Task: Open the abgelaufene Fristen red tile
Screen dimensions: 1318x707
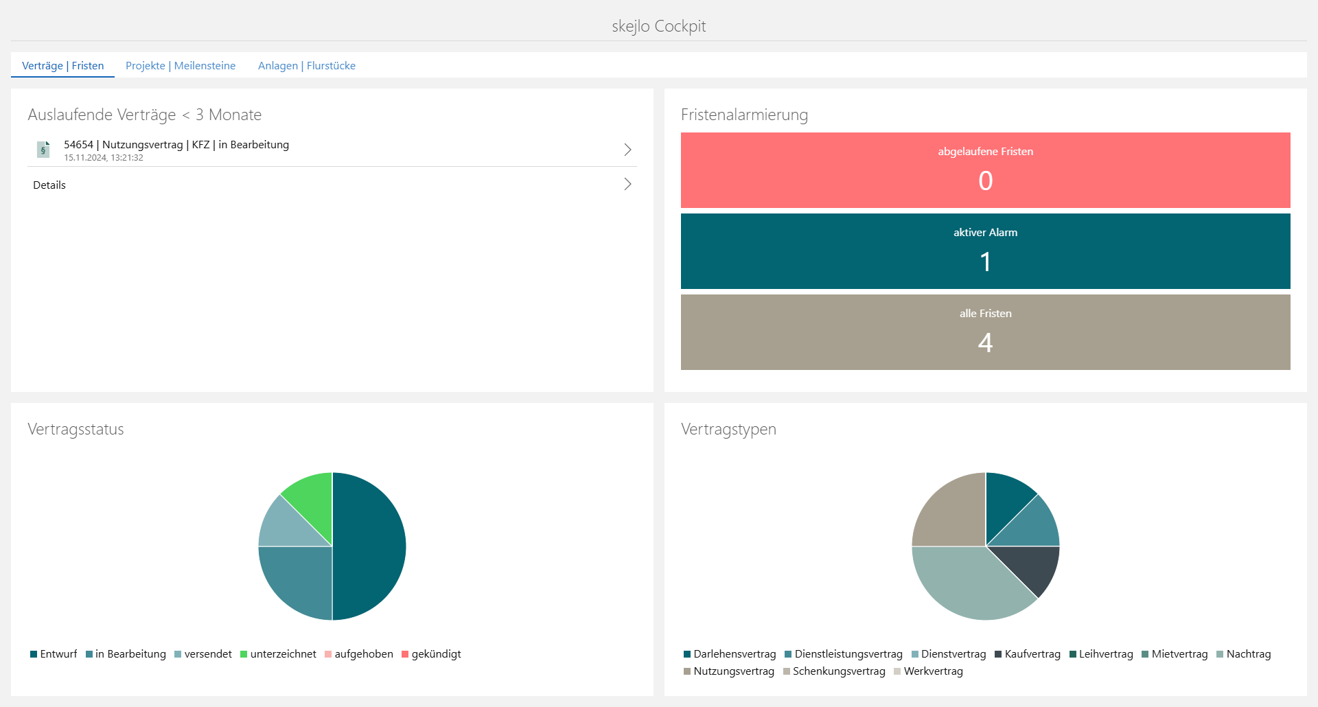Action: tap(985, 170)
